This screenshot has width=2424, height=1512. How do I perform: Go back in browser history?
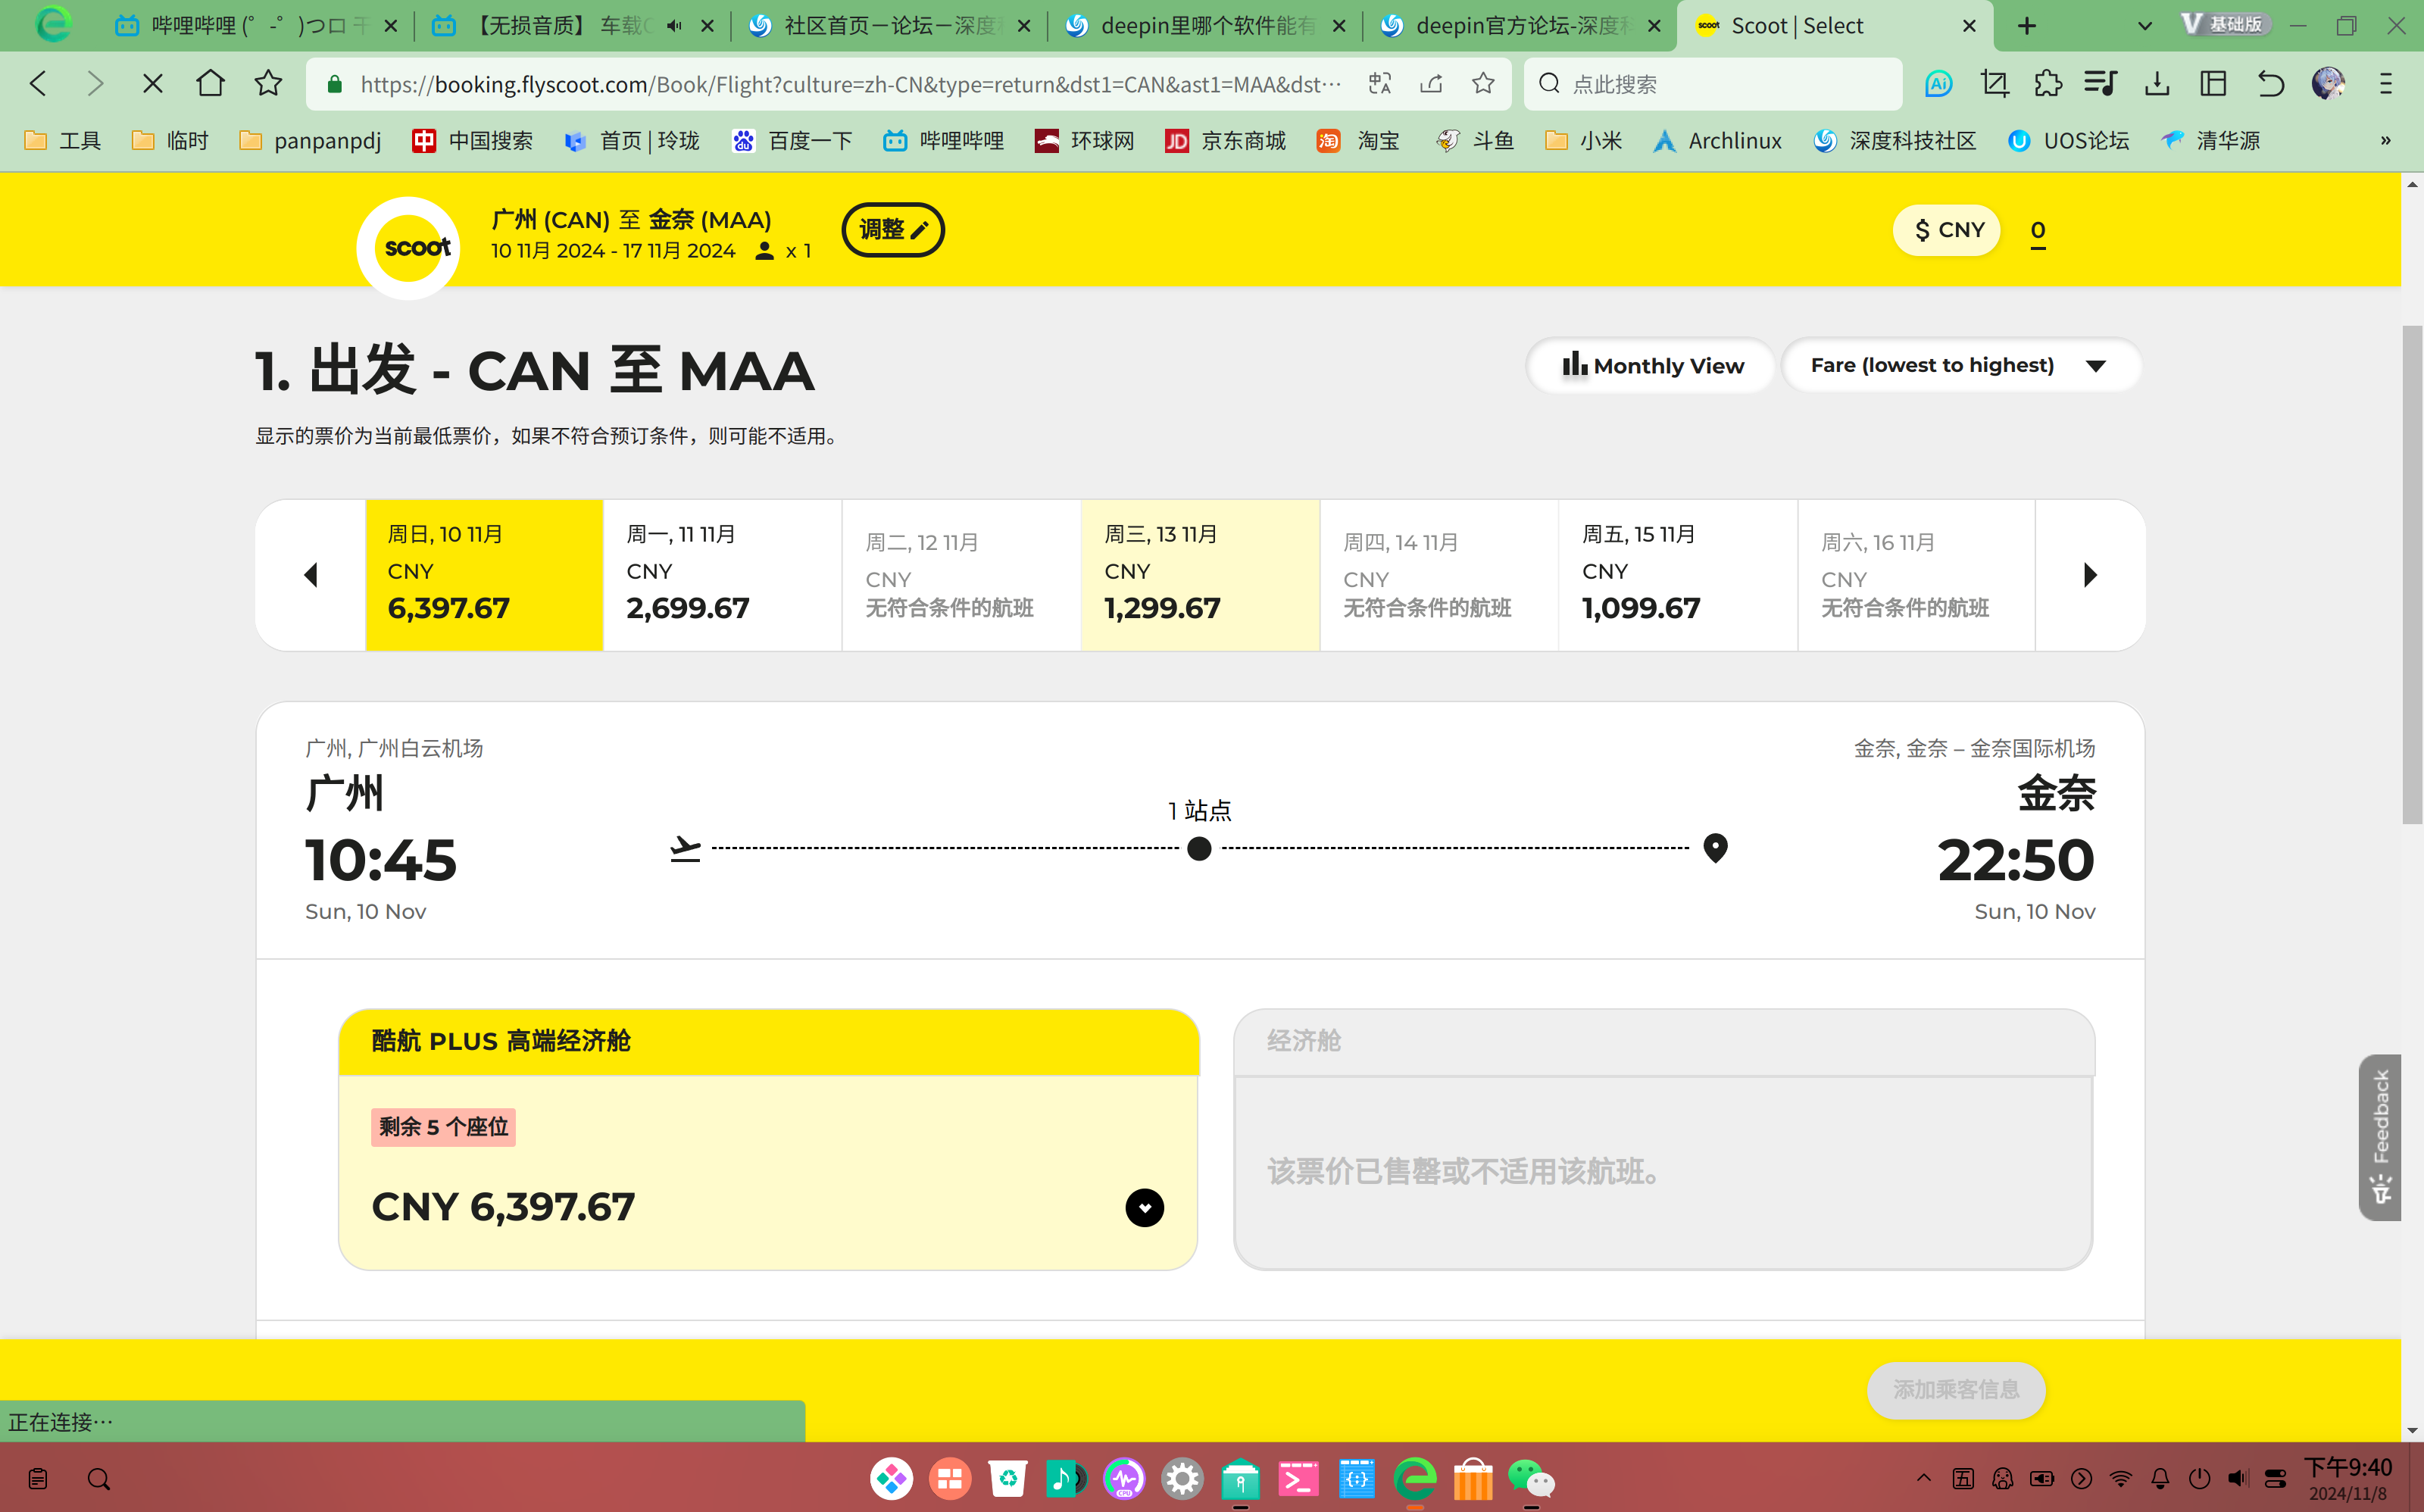[x=38, y=83]
